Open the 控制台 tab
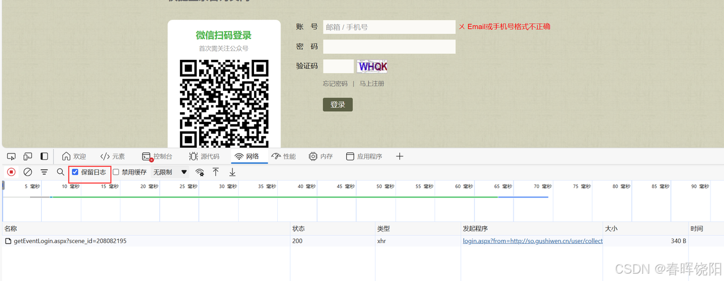This screenshot has width=724, height=281. click(157, 156)
